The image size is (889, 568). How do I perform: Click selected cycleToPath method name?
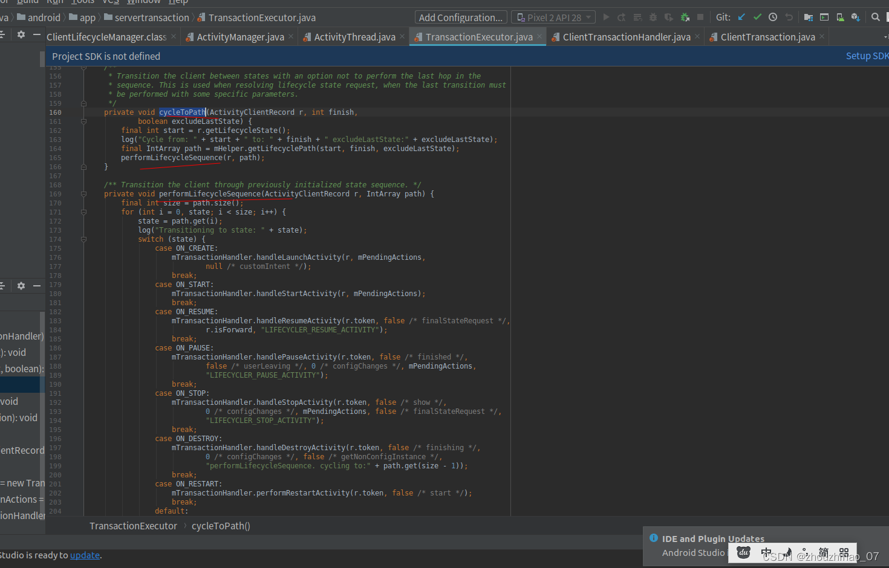coord(182,112)
